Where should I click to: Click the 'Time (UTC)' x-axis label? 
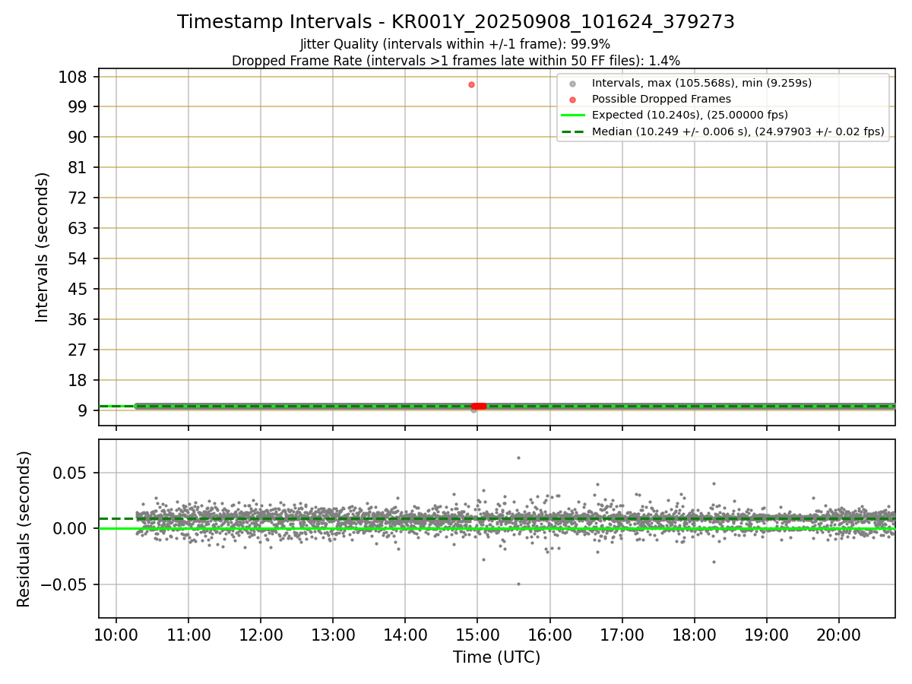(x=496, y=657)
